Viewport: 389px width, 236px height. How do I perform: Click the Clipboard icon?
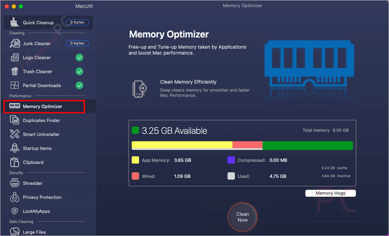click(x=15, y=162)
